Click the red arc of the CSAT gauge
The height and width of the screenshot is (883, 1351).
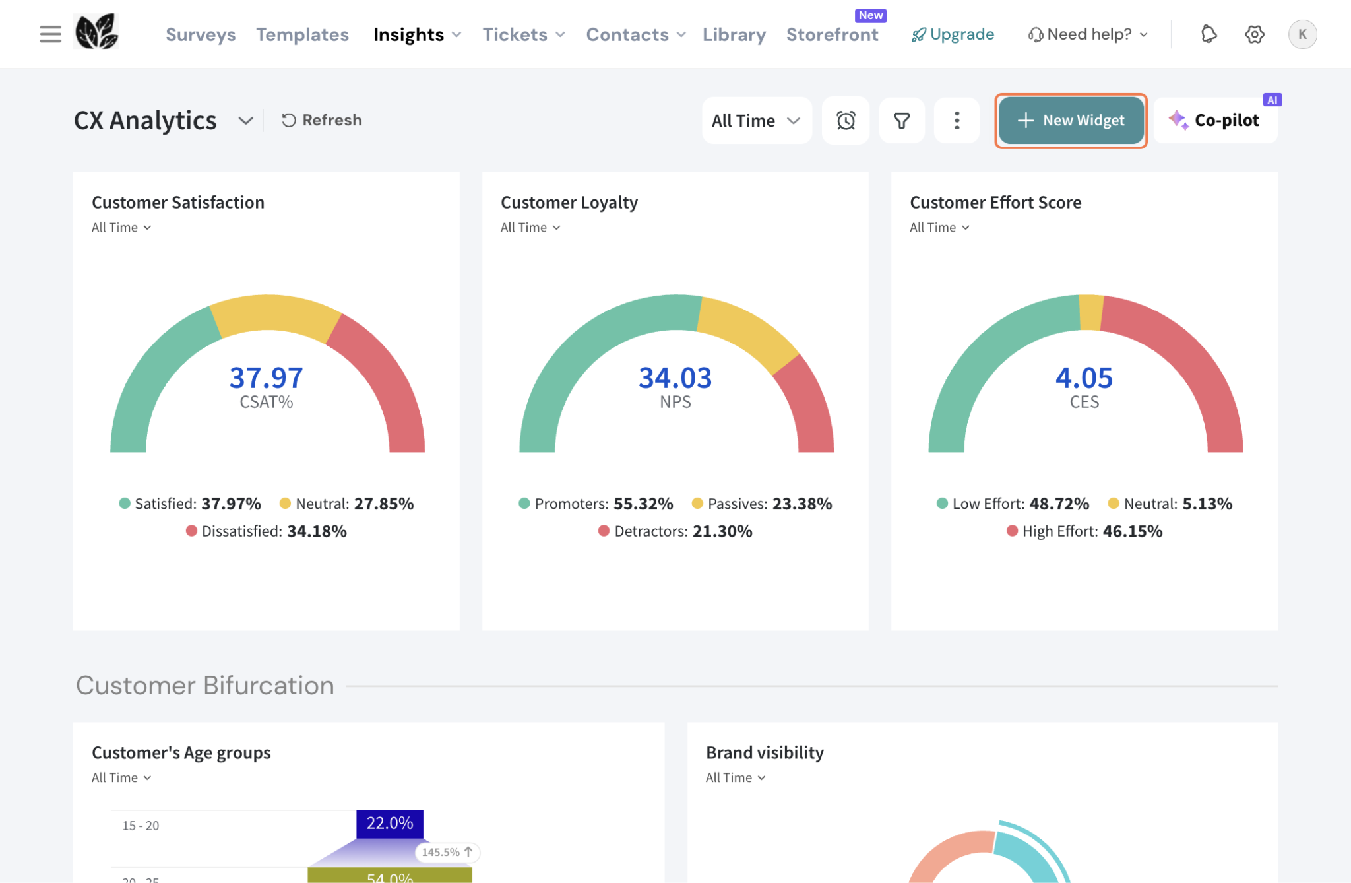388,381
